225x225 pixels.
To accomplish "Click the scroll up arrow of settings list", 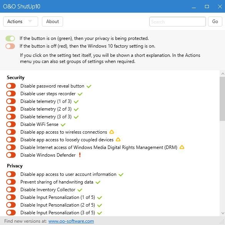I will [223, 74].
